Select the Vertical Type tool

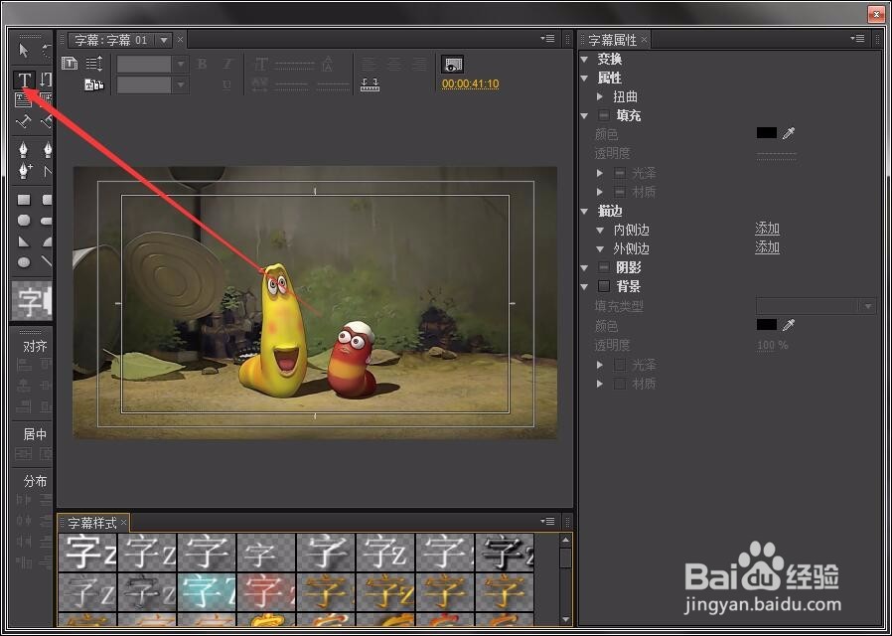click(47, 79)
